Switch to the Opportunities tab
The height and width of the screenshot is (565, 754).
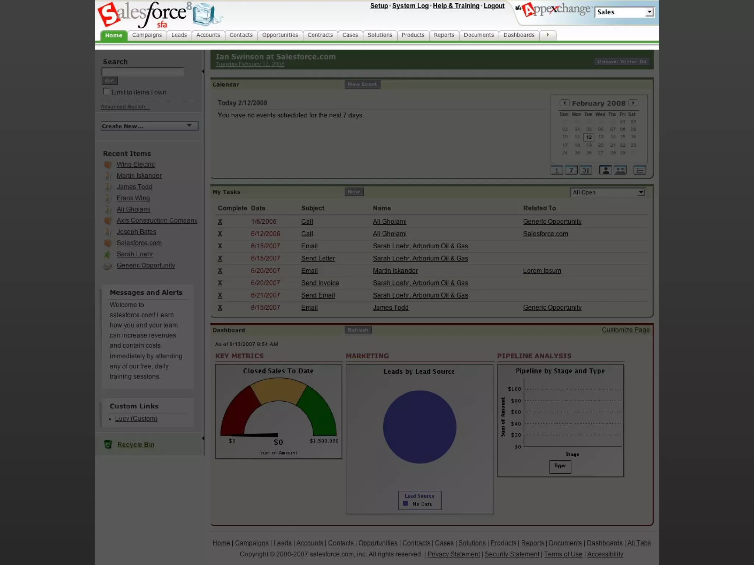pyautogui.click(x=280, y=35)
